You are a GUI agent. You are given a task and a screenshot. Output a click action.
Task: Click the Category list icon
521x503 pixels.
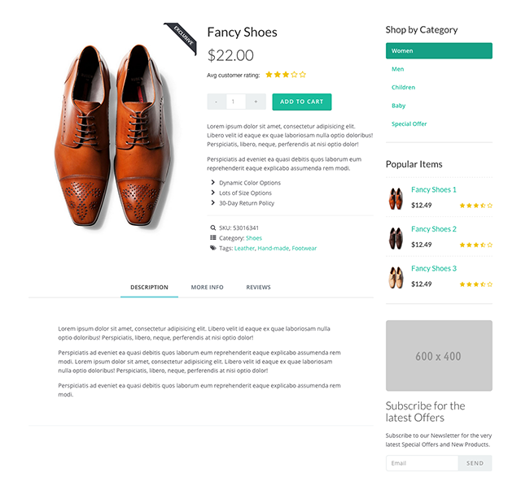[x=213, y=238]
